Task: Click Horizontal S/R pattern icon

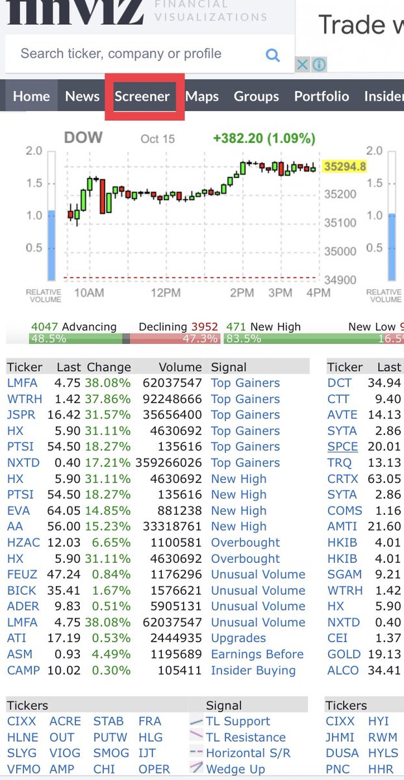Action: click(x=196, y=753)
